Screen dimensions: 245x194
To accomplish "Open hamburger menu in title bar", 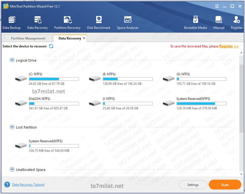I will click(x=217, y=6).
